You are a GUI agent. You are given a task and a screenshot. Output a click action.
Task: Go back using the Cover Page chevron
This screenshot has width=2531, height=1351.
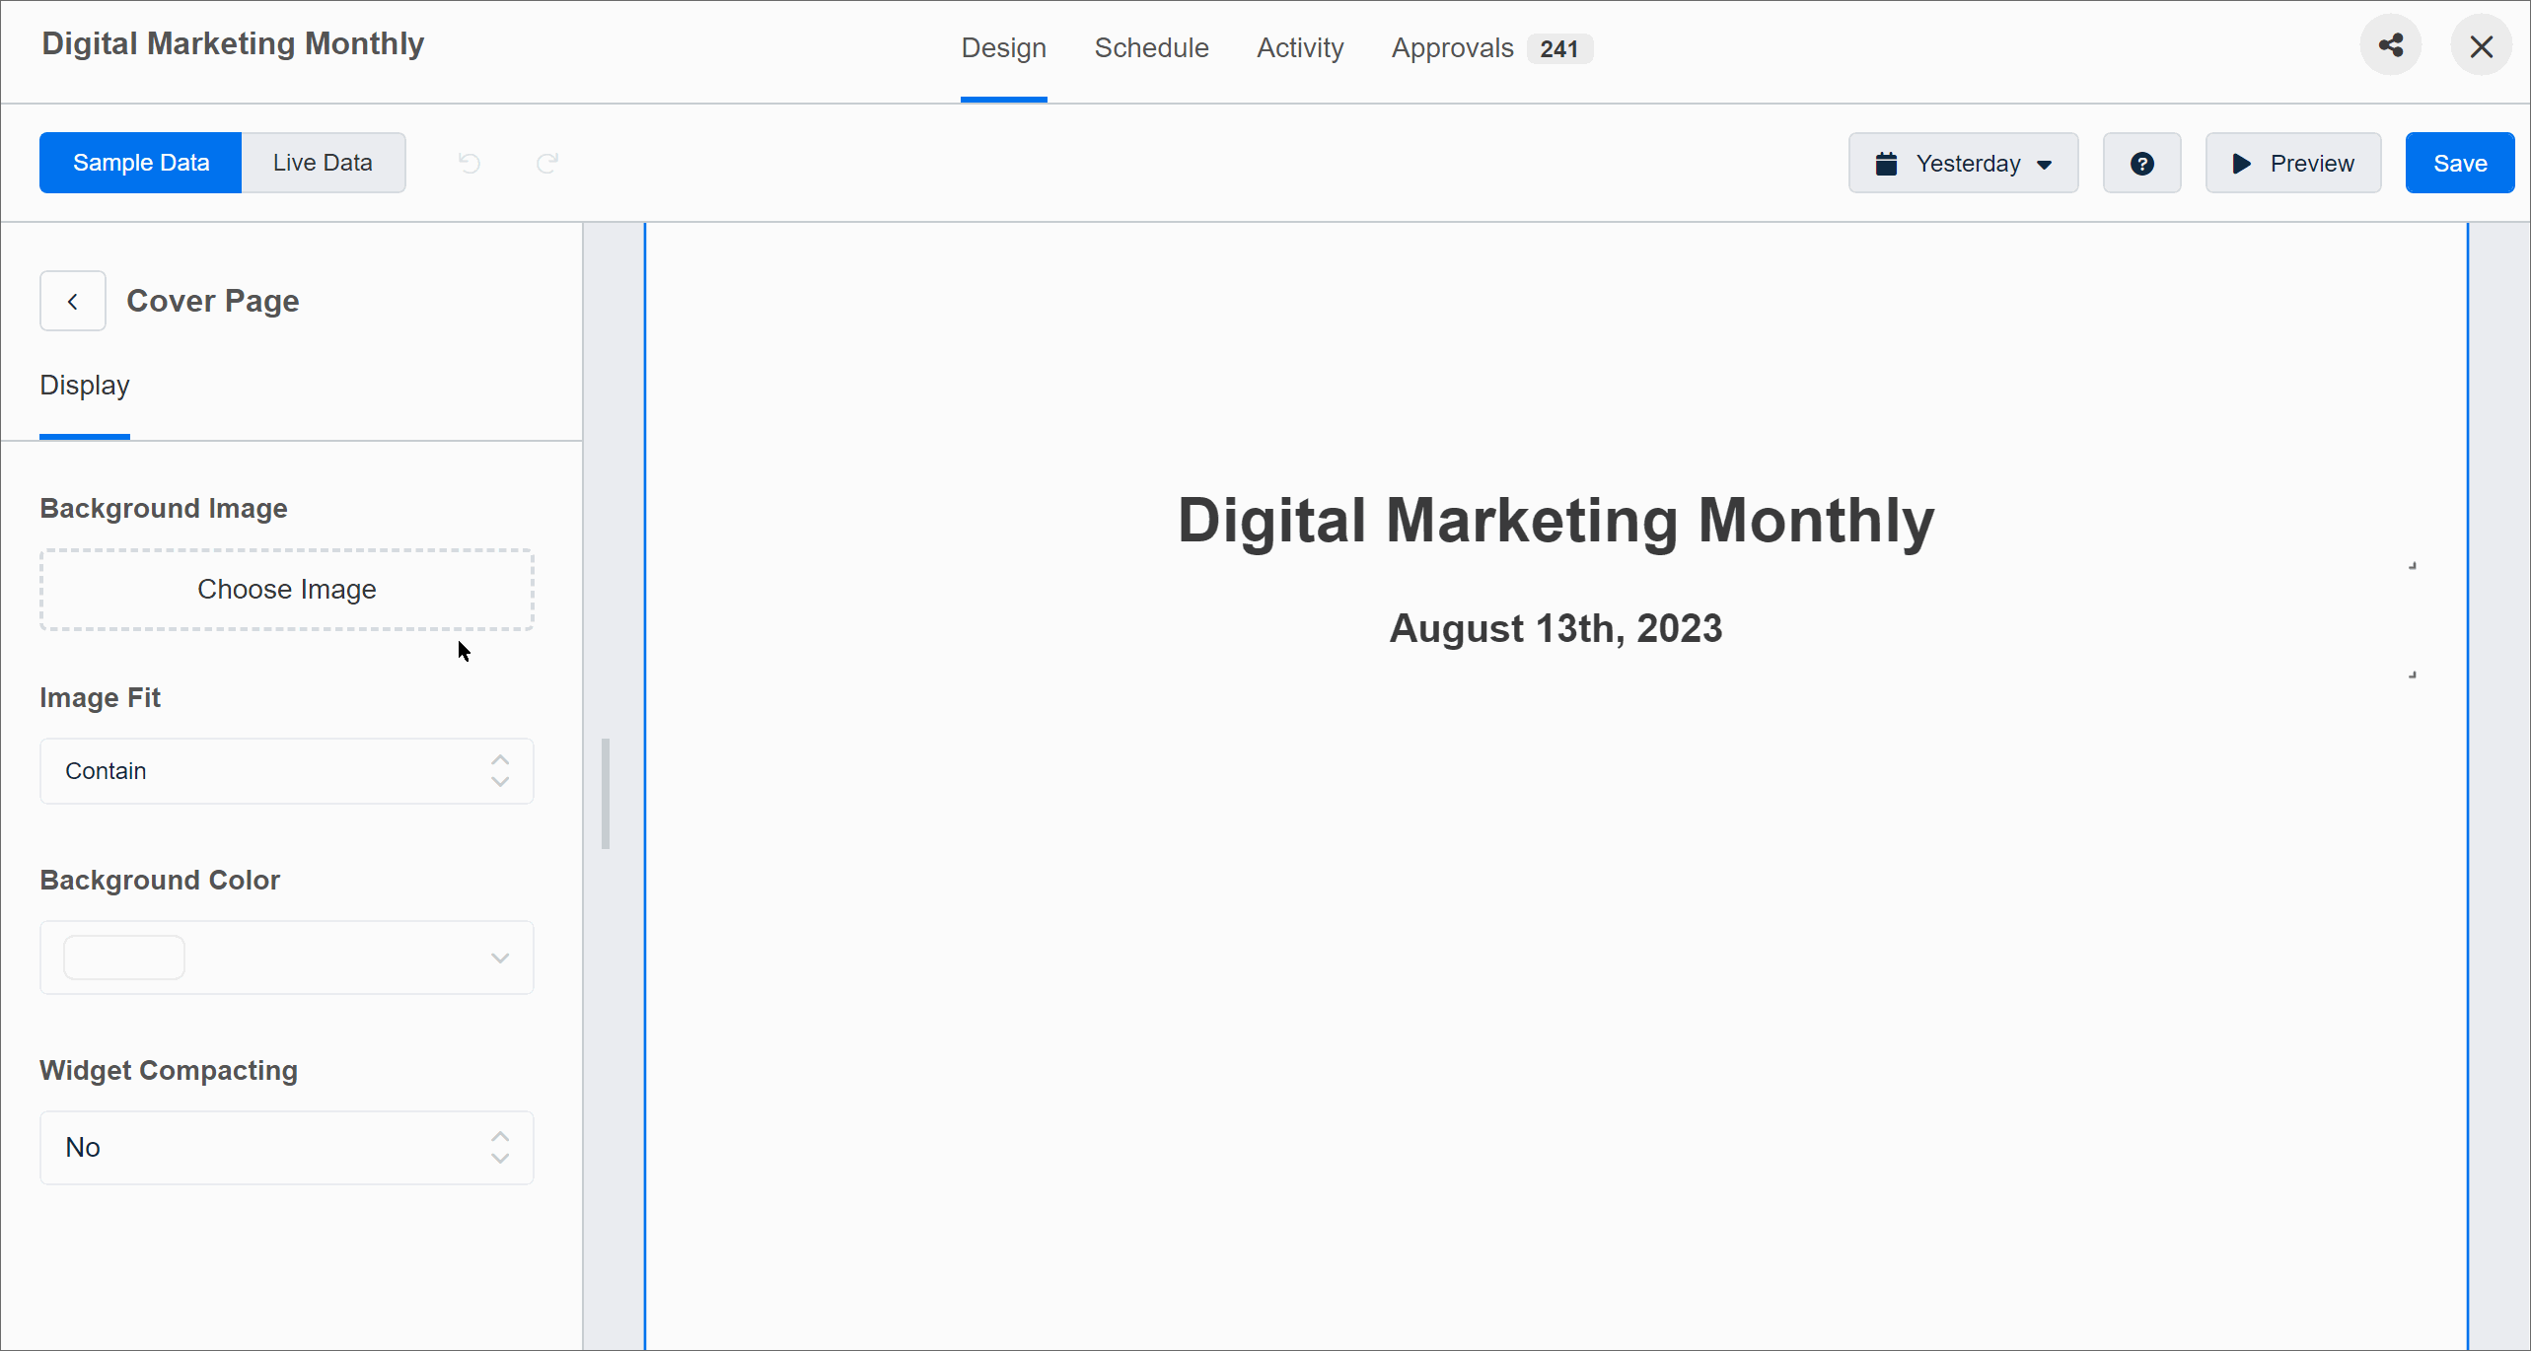[x=73, y=301]
